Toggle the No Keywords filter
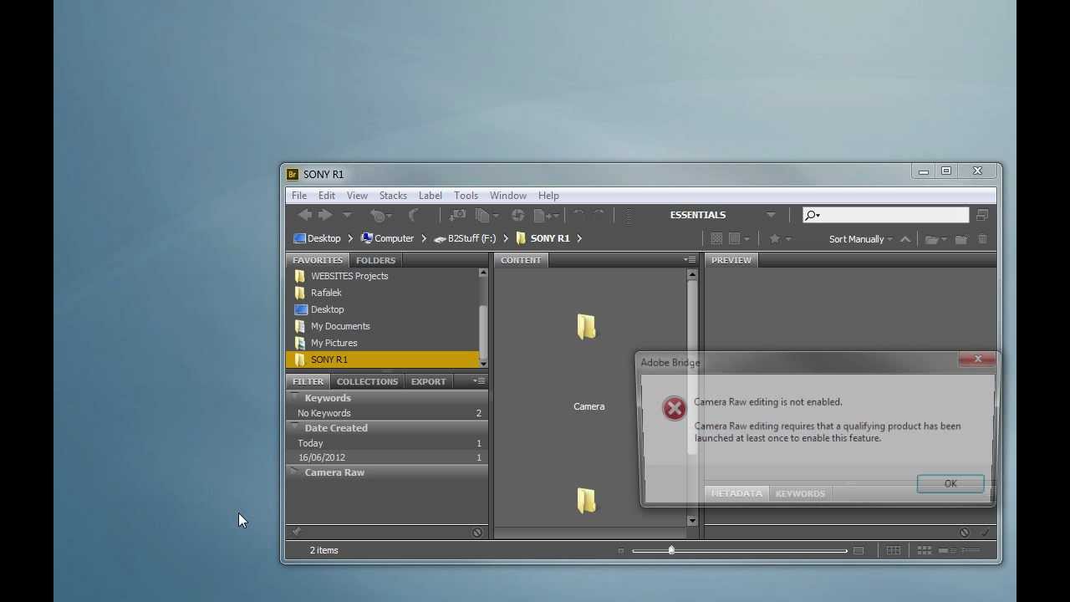The width and height of the screenshot is (1070, 602). pyautogui.click(x=387, y=413)
